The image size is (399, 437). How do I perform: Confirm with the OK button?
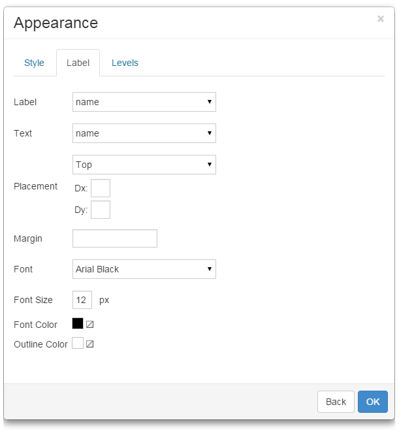373,402
